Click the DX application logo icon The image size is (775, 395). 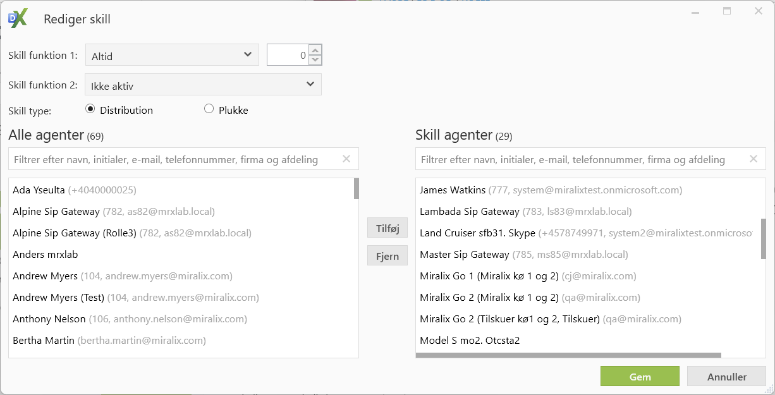(x=18, y=19)
